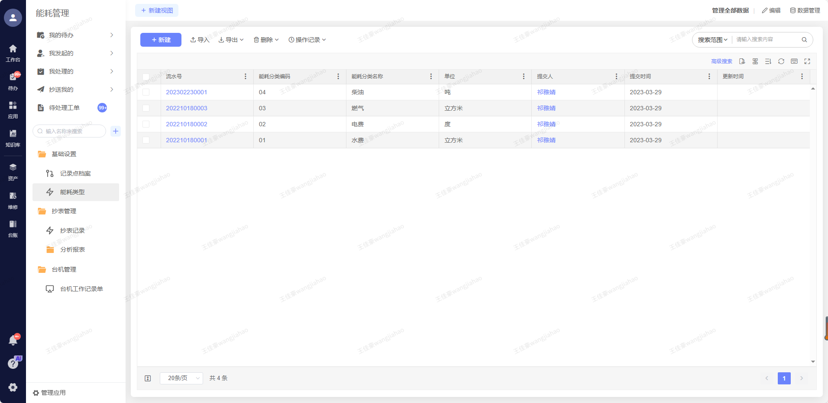Click the fullscreen expand icon
828x403 pixels.
[807, 61]
